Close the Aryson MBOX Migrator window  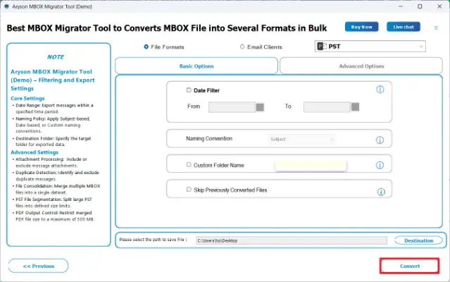point(439,6)
